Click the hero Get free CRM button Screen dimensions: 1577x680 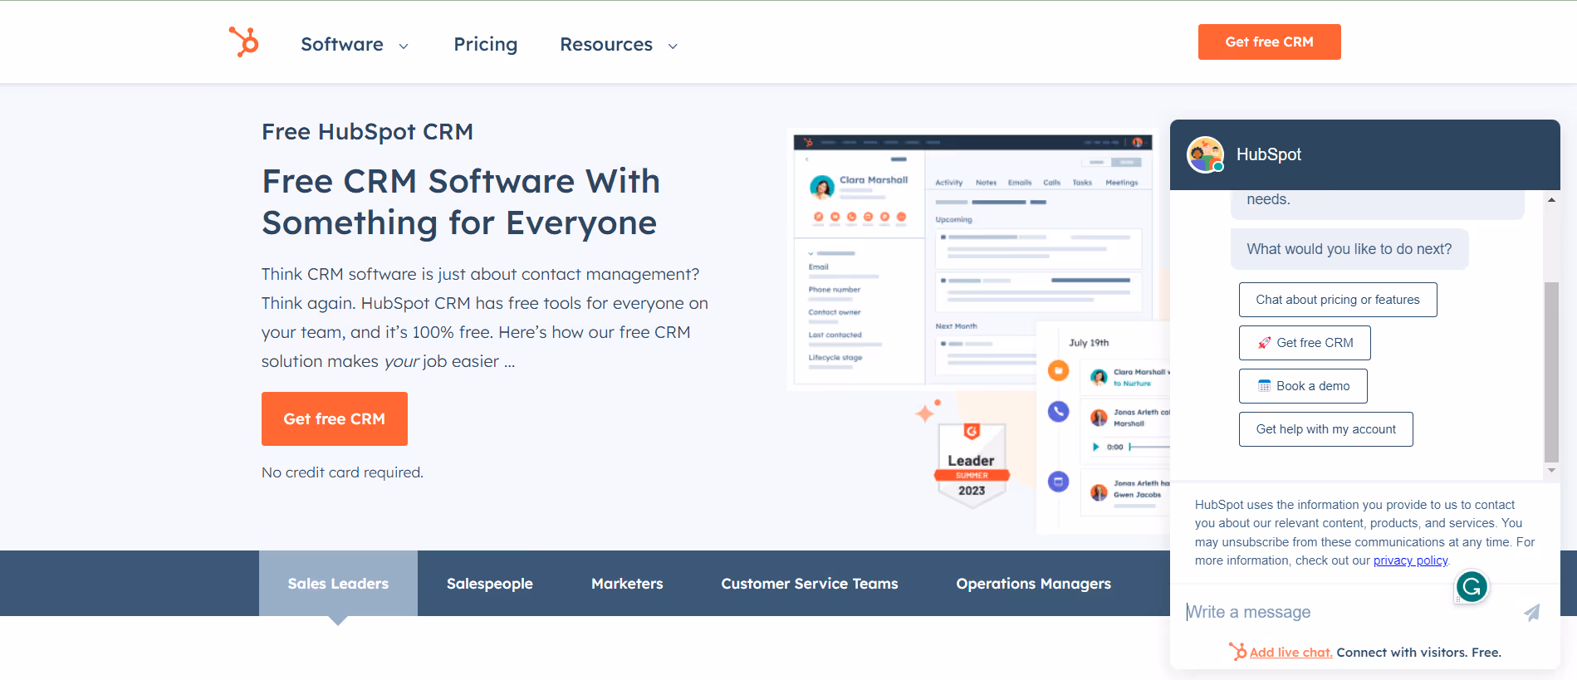click(334, 418)
